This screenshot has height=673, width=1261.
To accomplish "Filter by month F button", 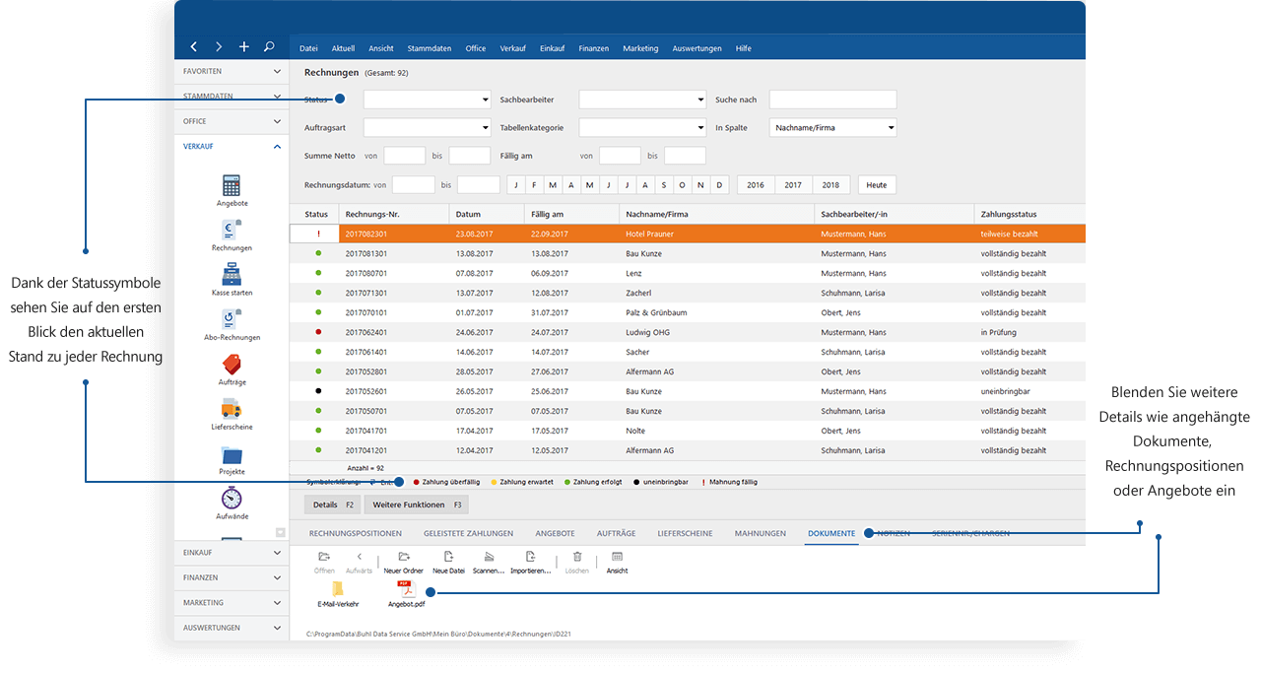I will [x=534, y=184].
